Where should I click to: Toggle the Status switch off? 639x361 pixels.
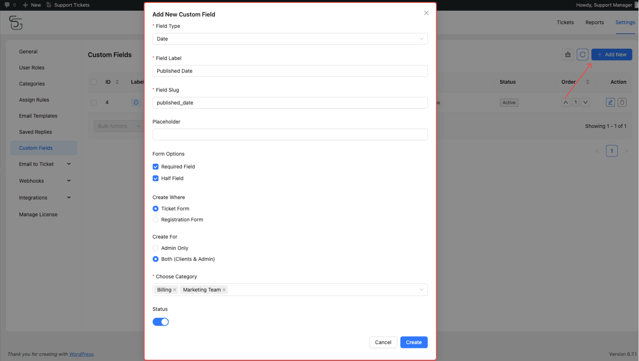tap(161, 322)
